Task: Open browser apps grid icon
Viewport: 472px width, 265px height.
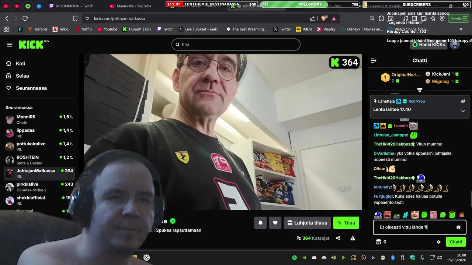Action: (6, 29)
